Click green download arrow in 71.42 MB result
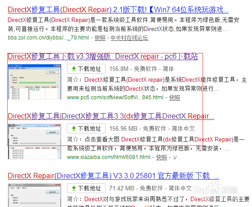The image size is (252, 207). (x=74, y=188)
